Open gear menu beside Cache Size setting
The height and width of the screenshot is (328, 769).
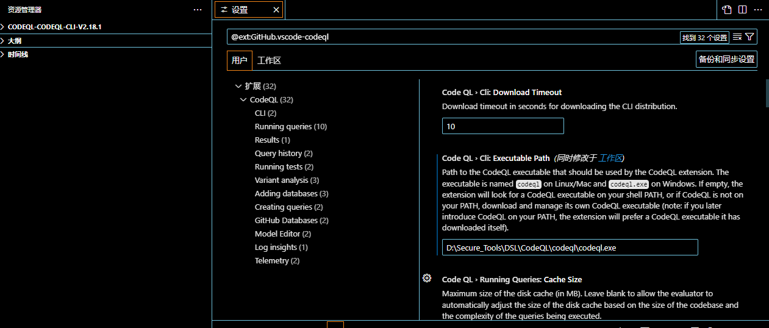[x=427, y=278]
